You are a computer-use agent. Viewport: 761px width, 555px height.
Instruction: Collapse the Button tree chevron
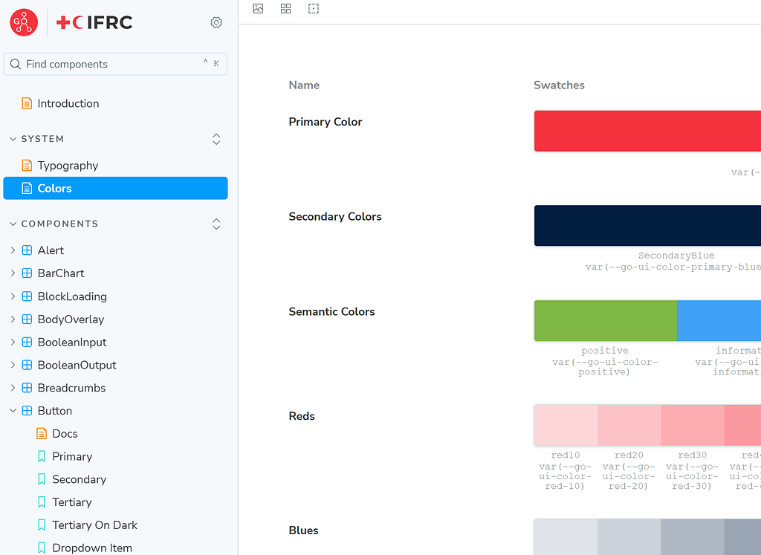13,410
